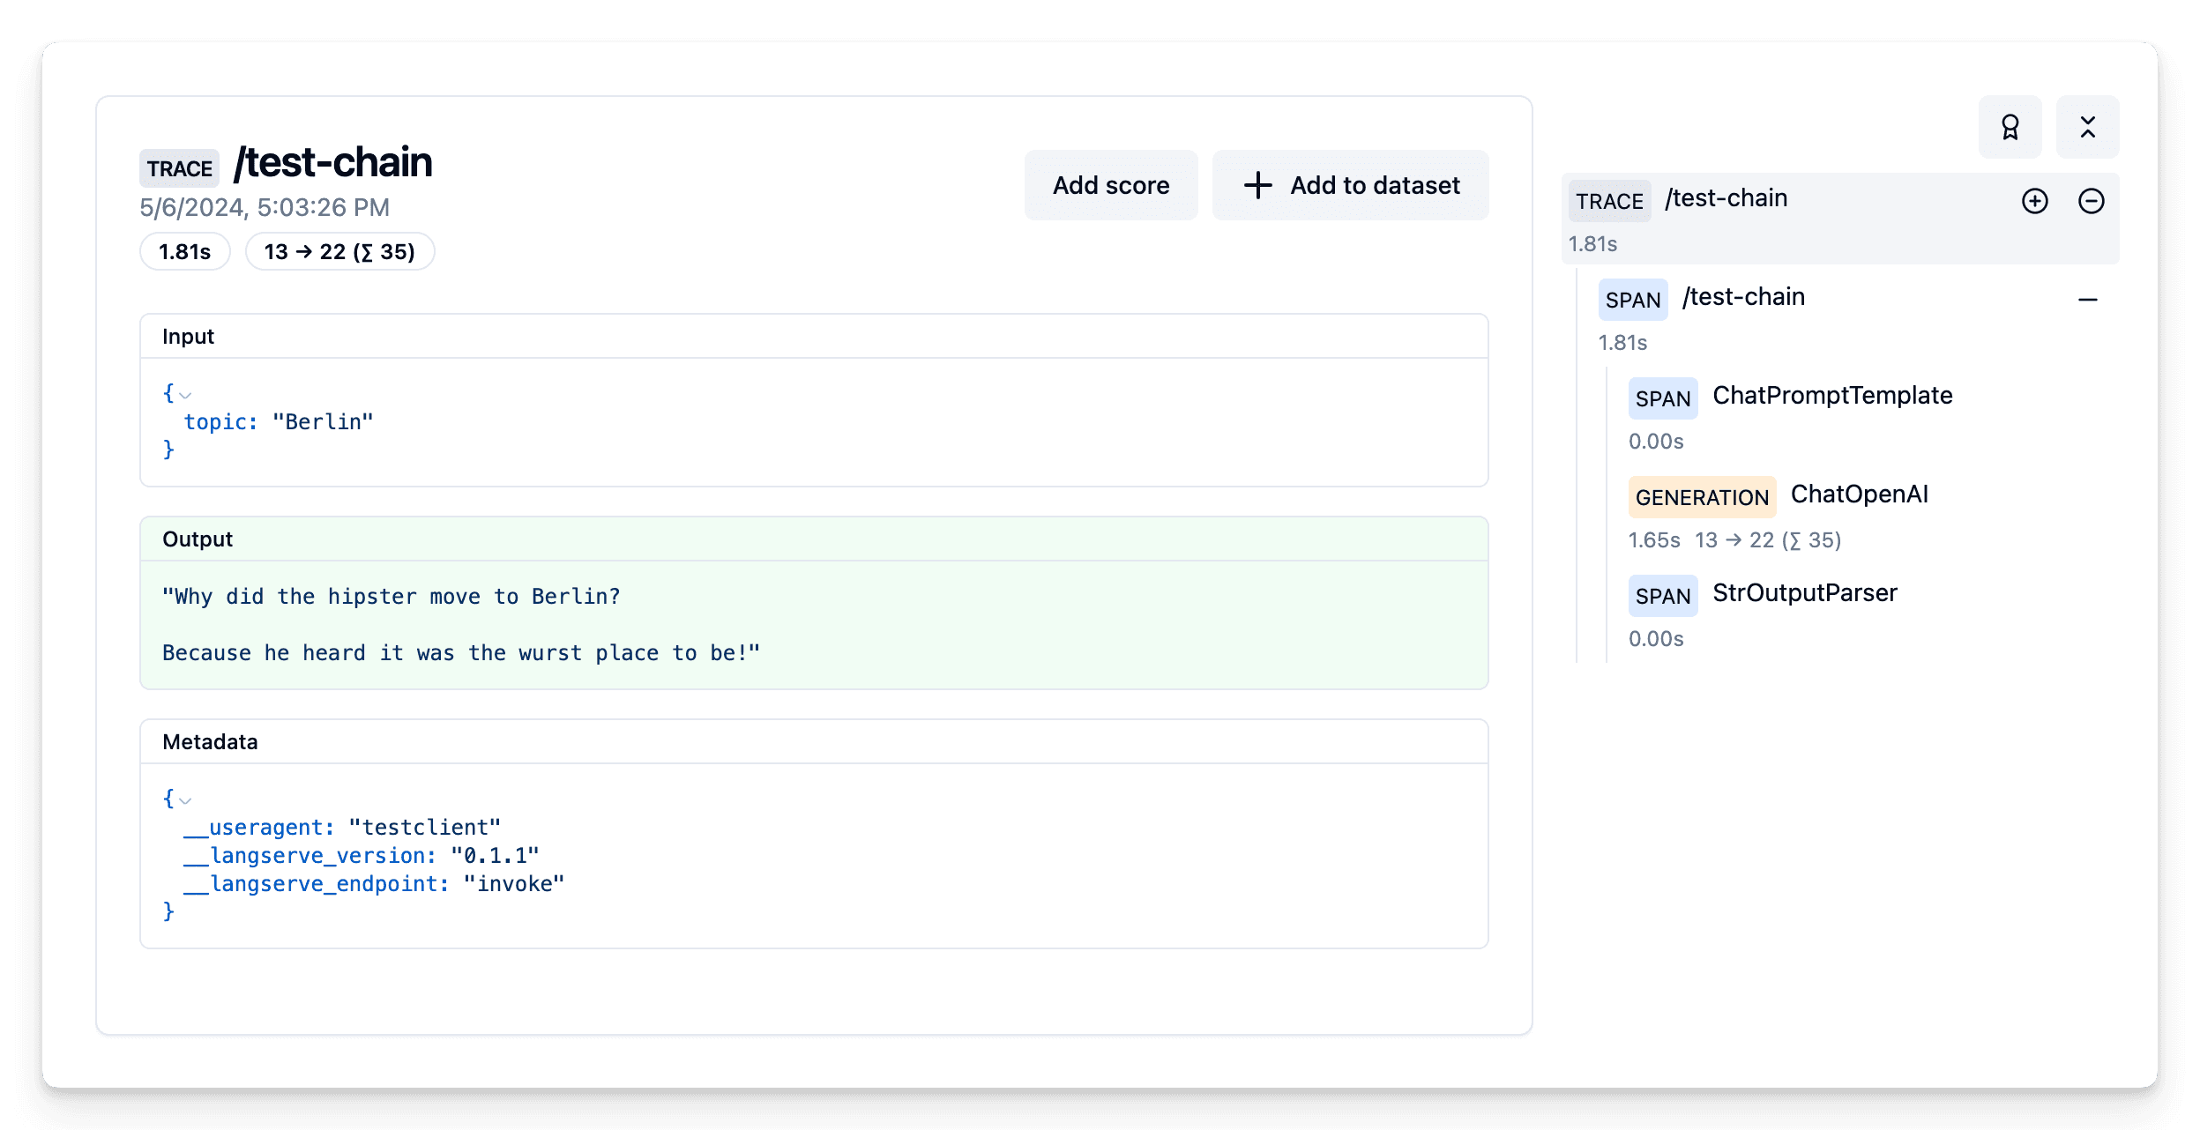Click the Add to dataset button

(x=1350, y=185)
